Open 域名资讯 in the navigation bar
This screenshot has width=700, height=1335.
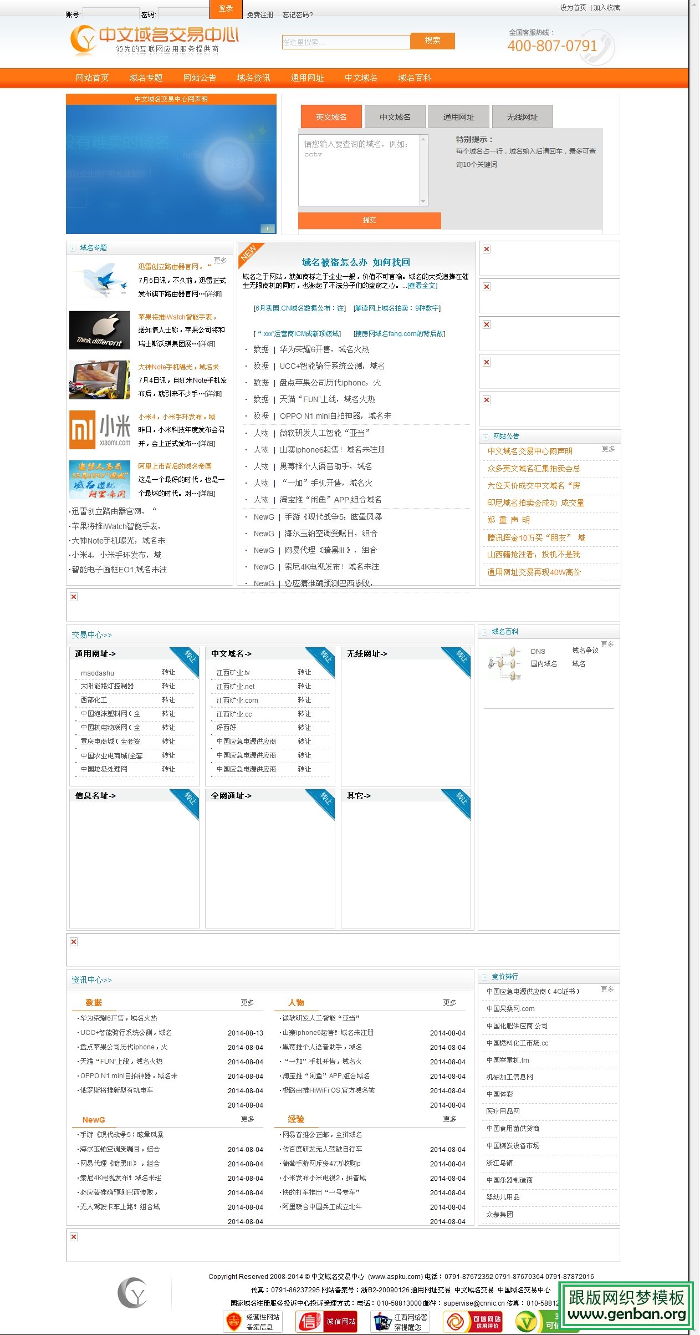pos(253,78)
